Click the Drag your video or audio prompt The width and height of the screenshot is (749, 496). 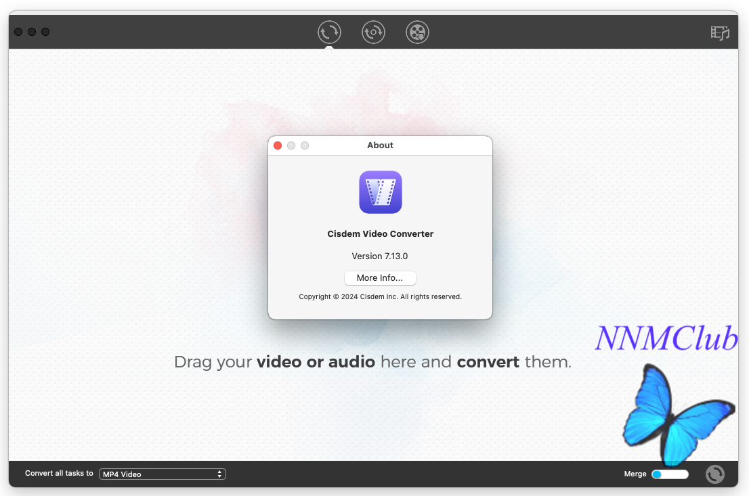[x=372, y=362]
